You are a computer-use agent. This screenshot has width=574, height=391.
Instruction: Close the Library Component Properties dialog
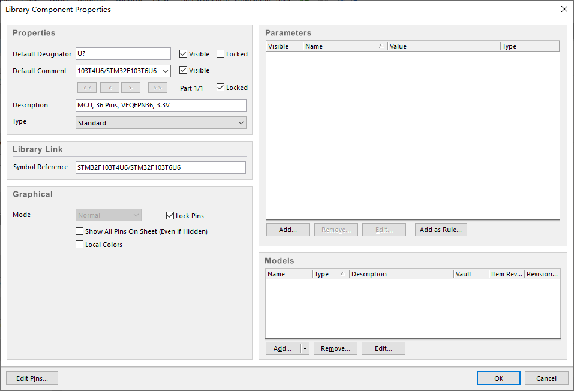click(564, 9)
